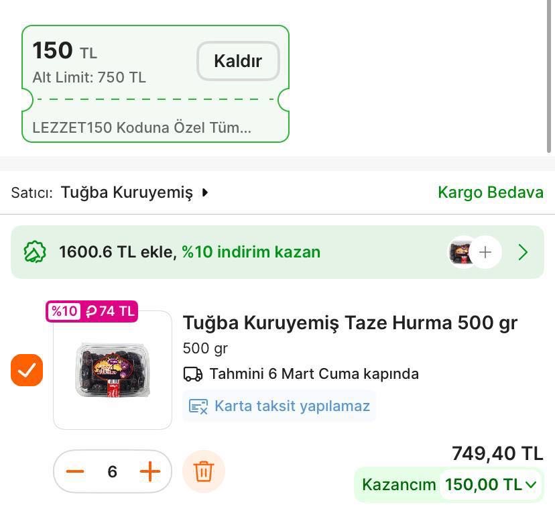Decrease quantity with the minus icon

click(75, 471)
